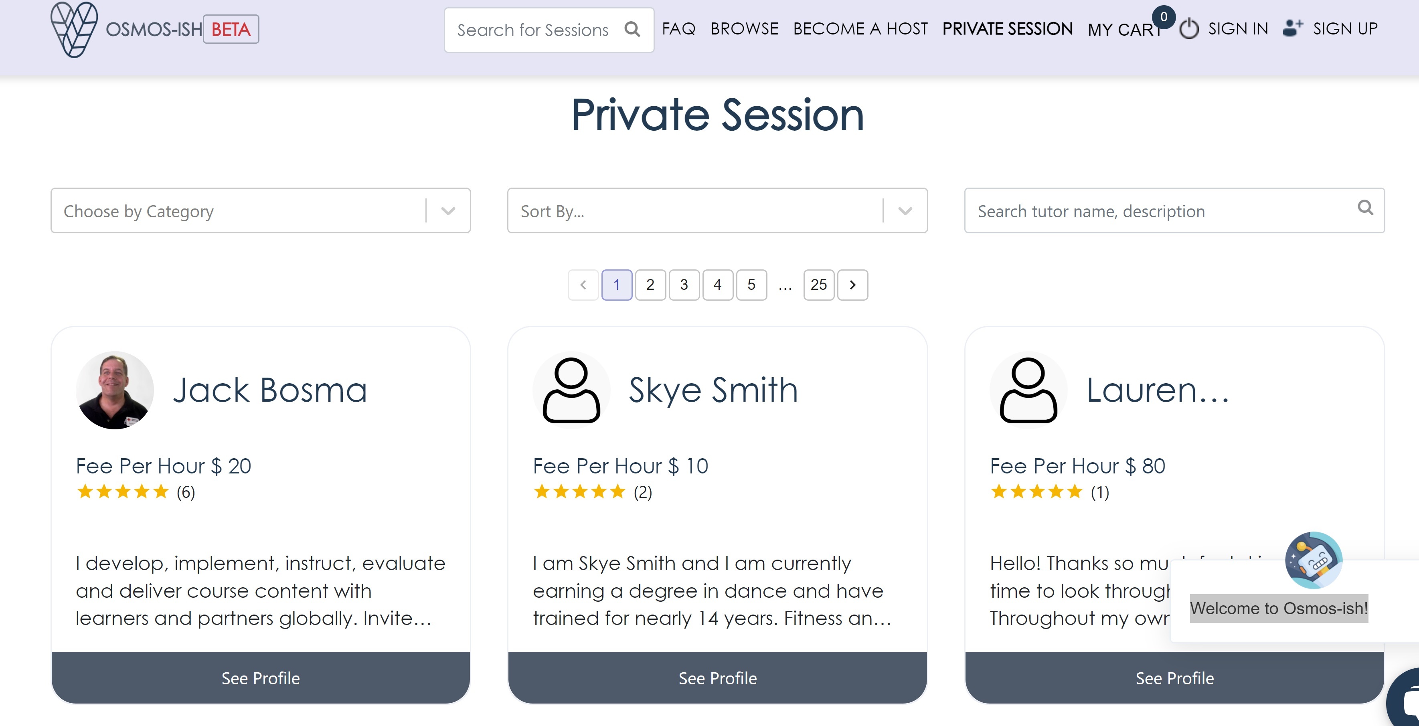Open the FAQ menu item
Screen dimensions: 1419x726
tap(679, 28)
